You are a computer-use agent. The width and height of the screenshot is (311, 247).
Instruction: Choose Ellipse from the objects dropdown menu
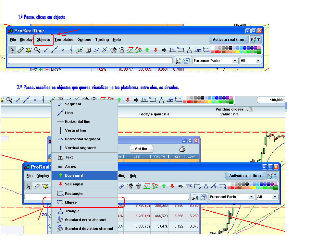click(x=84, y=202)
